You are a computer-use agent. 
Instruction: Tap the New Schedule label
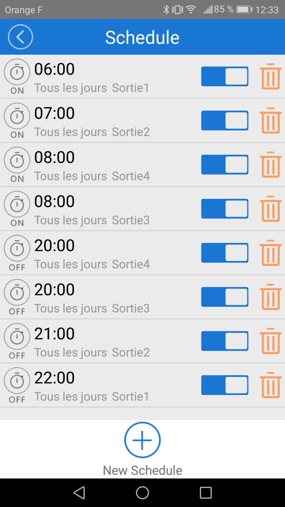coord(142,470)
